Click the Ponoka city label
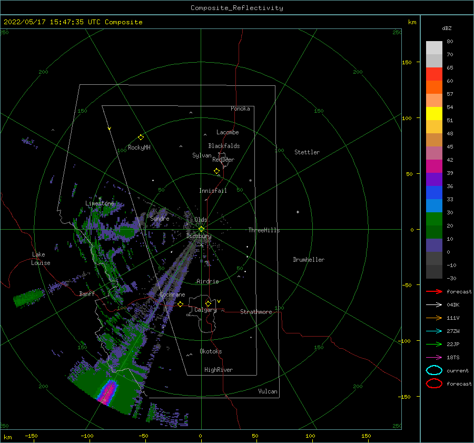The width and height of the screenshot is (474, 443). pos(240,109)
